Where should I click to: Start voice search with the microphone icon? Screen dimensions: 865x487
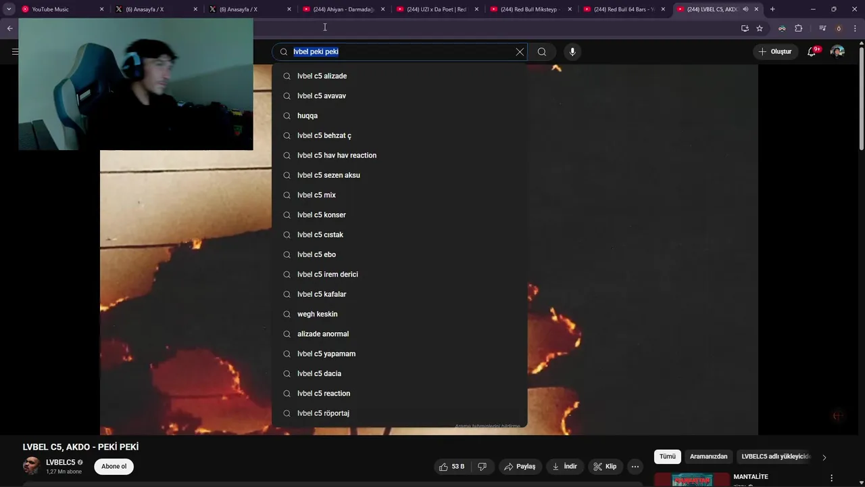tap(572, 51)
